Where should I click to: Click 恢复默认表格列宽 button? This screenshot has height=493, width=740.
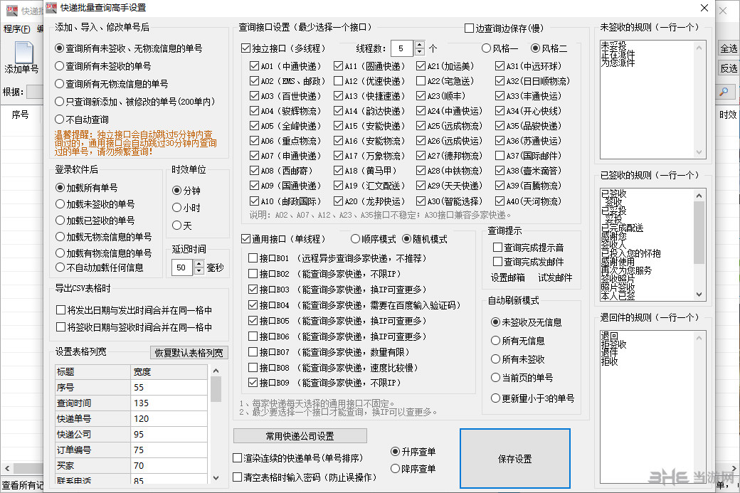point(189,353)
